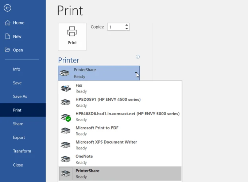Click the XPS Document Writer printer icon
248x182 pixels.
click(66, 145)
